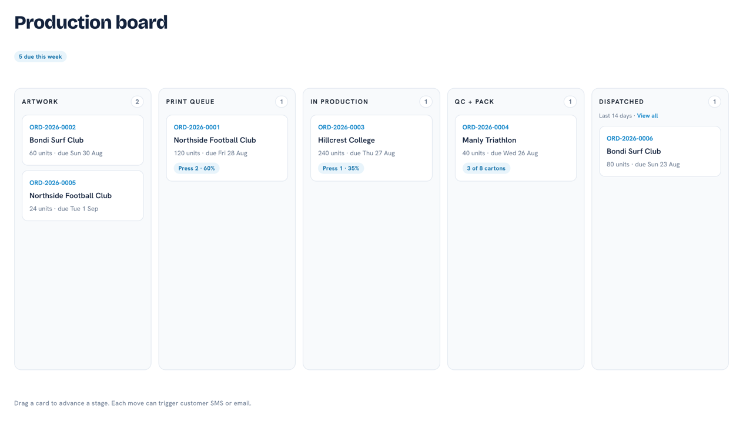Click the "80 units · due Sun 23 Aug" text
This screenshot has width=743, height=421.
pos(643,165)
